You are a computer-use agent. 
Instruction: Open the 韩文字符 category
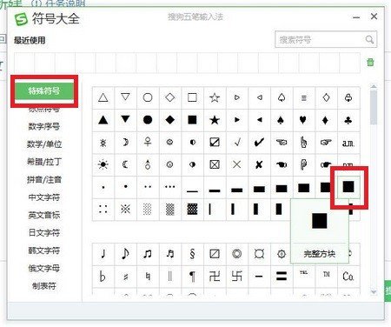coord(44,250)
